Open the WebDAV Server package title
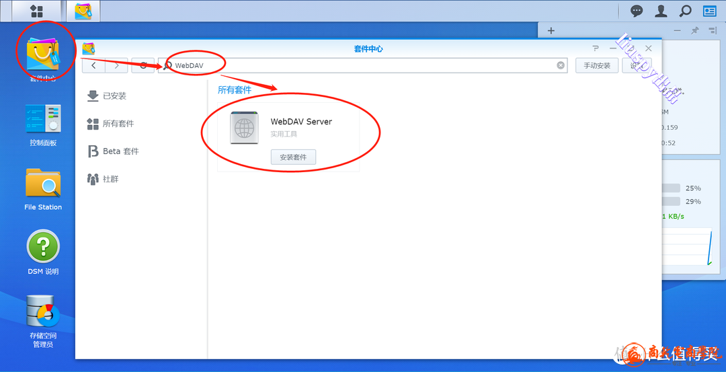The height and width of the screenshot is (372, 726). click(301, 122)
